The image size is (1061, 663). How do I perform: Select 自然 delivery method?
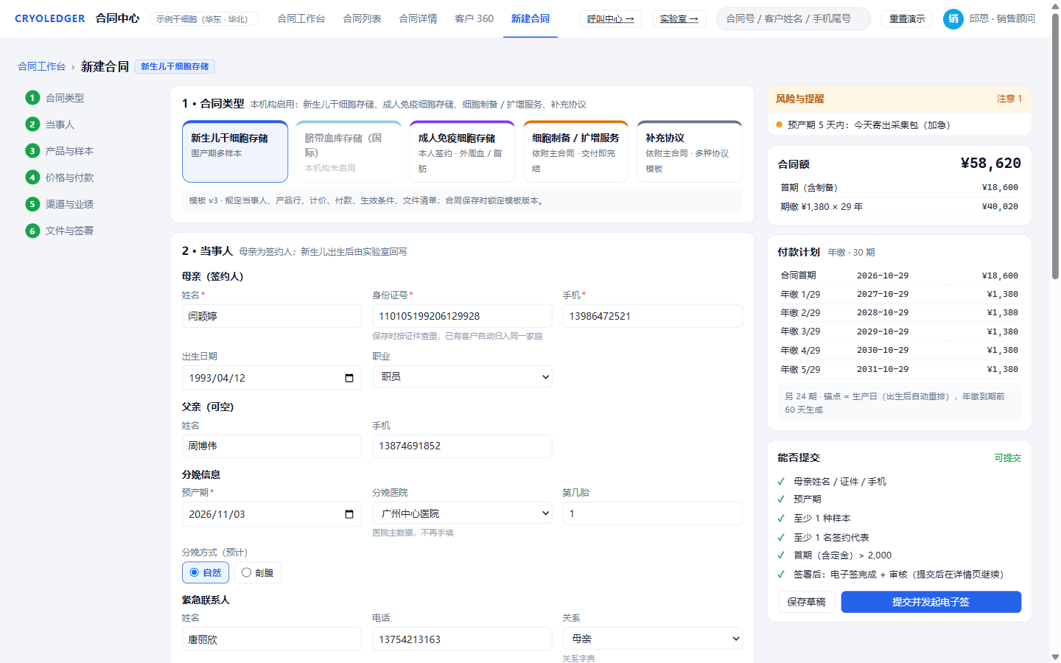206,572
